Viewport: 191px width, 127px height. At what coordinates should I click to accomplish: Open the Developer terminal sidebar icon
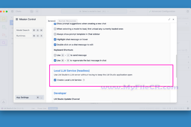coord(4,27)
